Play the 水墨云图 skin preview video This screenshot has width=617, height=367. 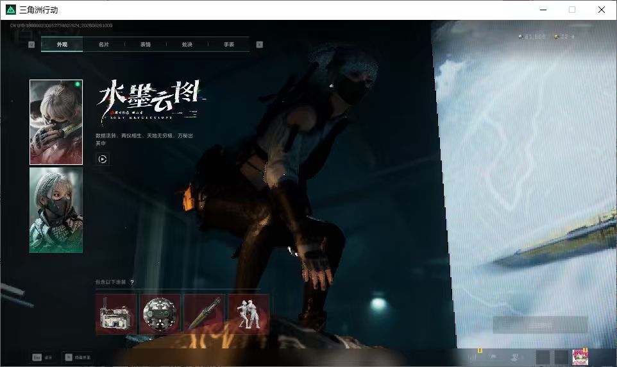click(x=103, y=159)
